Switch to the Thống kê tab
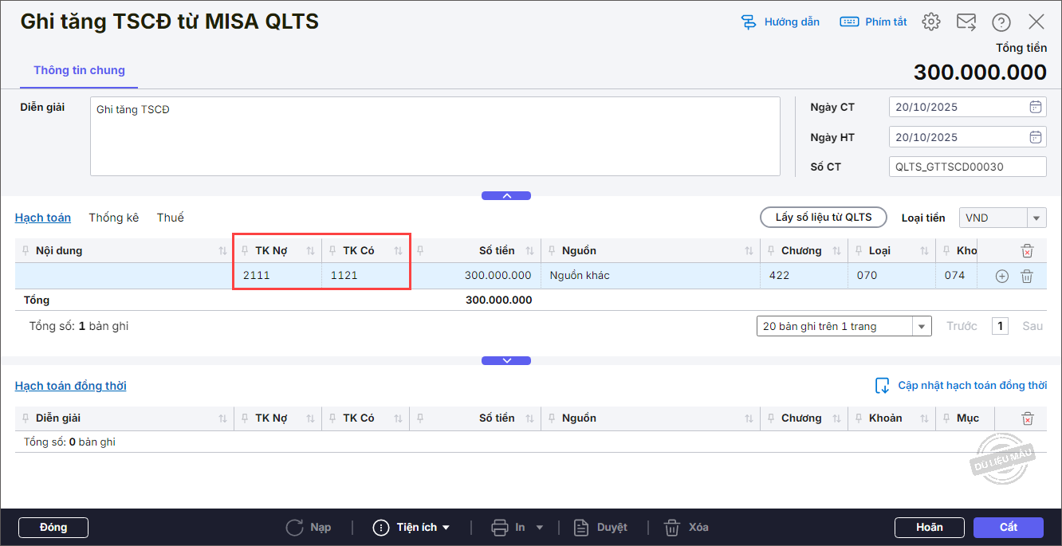The image size is (1062, 546). (x=114, y=218)
